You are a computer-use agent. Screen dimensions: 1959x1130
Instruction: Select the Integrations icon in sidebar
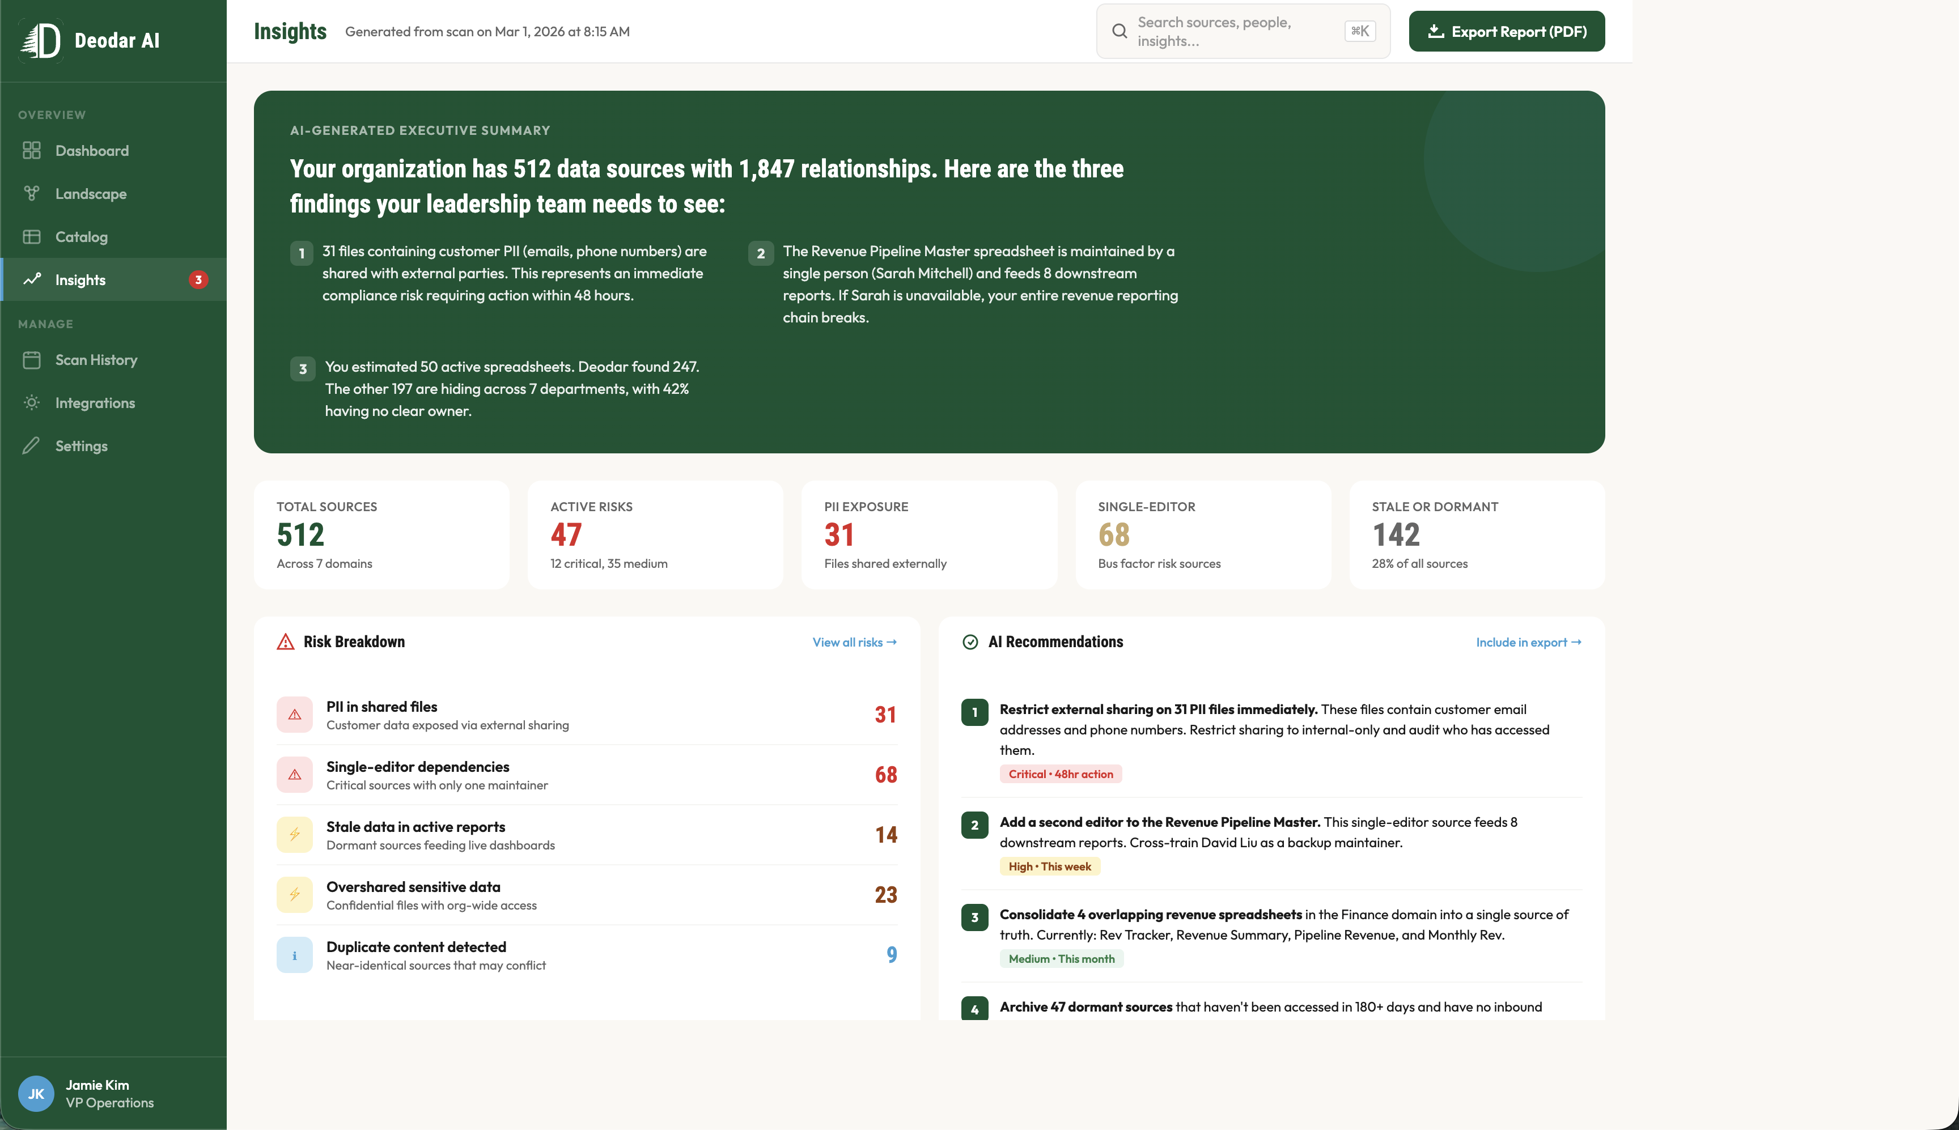[x=32, y=402]
